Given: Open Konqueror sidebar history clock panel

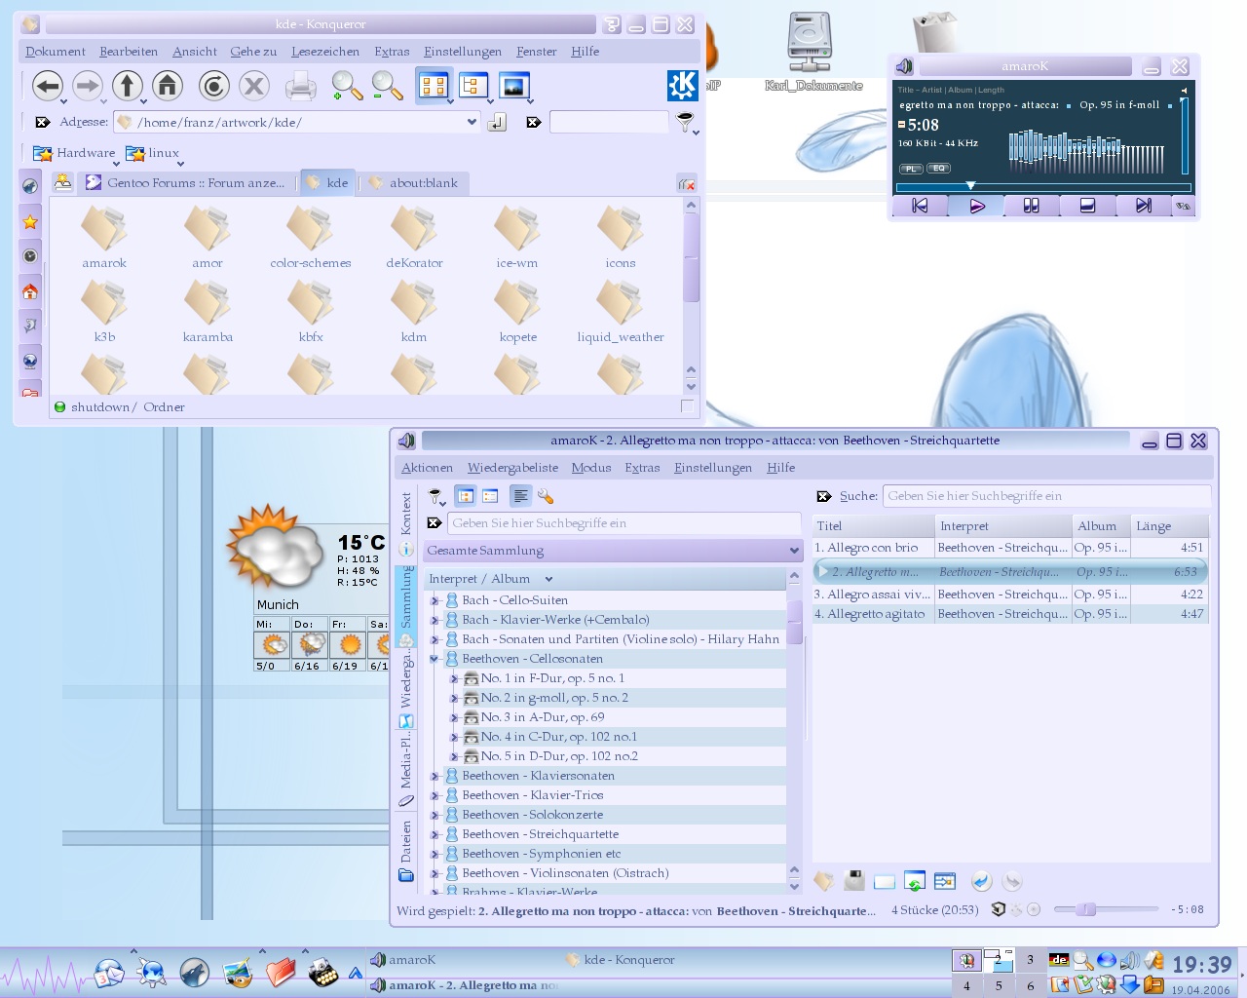Looking at the screenshot, I should coord(30,256).
